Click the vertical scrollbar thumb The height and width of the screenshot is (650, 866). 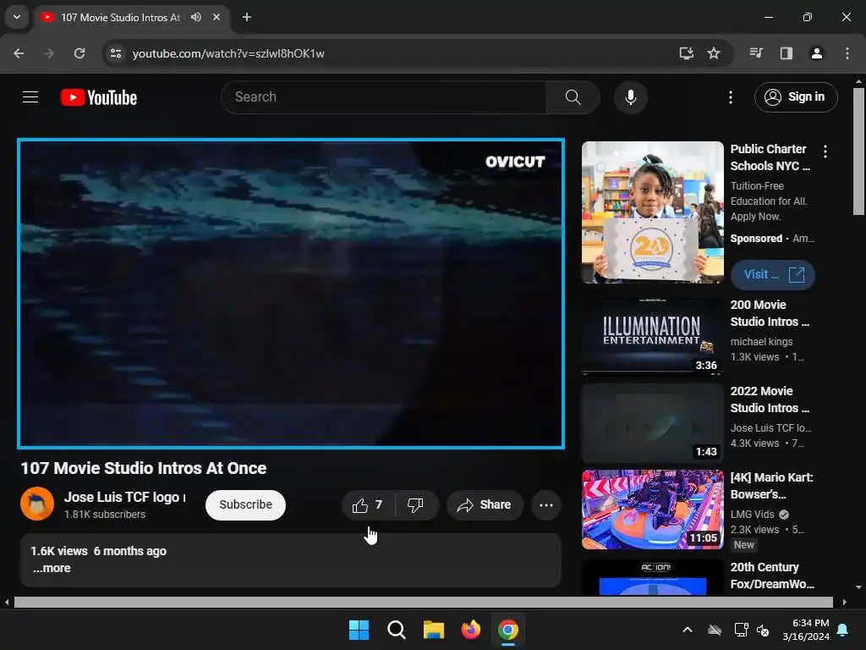click(858, 151)
